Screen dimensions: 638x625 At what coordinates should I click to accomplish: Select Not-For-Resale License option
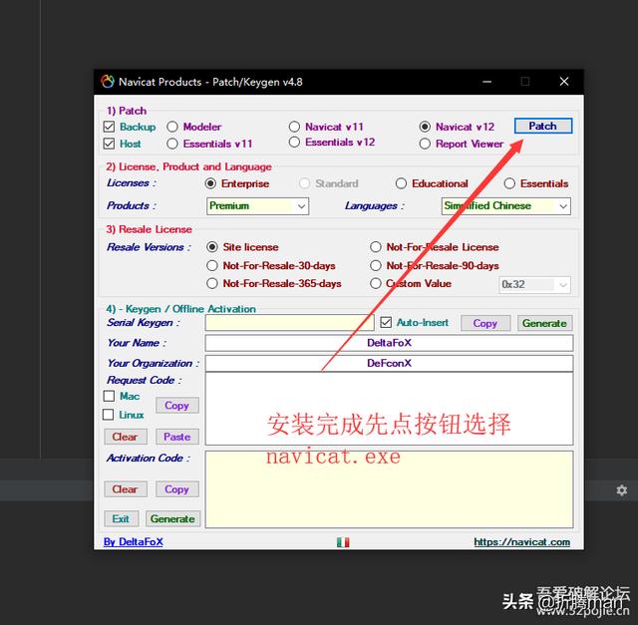(x=376, y=247)
